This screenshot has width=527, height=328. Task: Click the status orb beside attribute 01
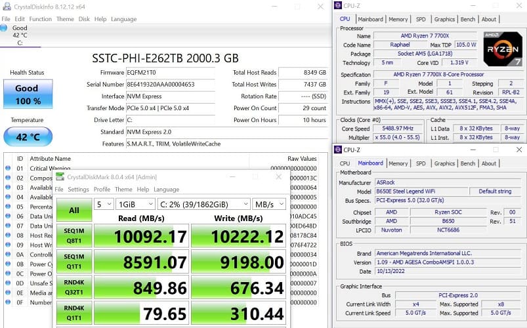(8, 169)
